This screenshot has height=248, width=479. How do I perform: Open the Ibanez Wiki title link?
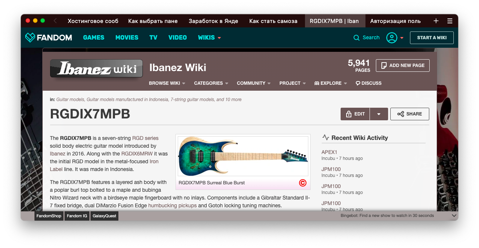178,67
